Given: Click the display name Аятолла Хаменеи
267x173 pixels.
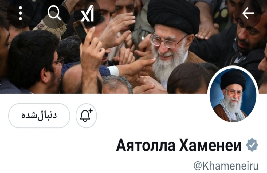Looking at the screenshot, I should [179, 146].
